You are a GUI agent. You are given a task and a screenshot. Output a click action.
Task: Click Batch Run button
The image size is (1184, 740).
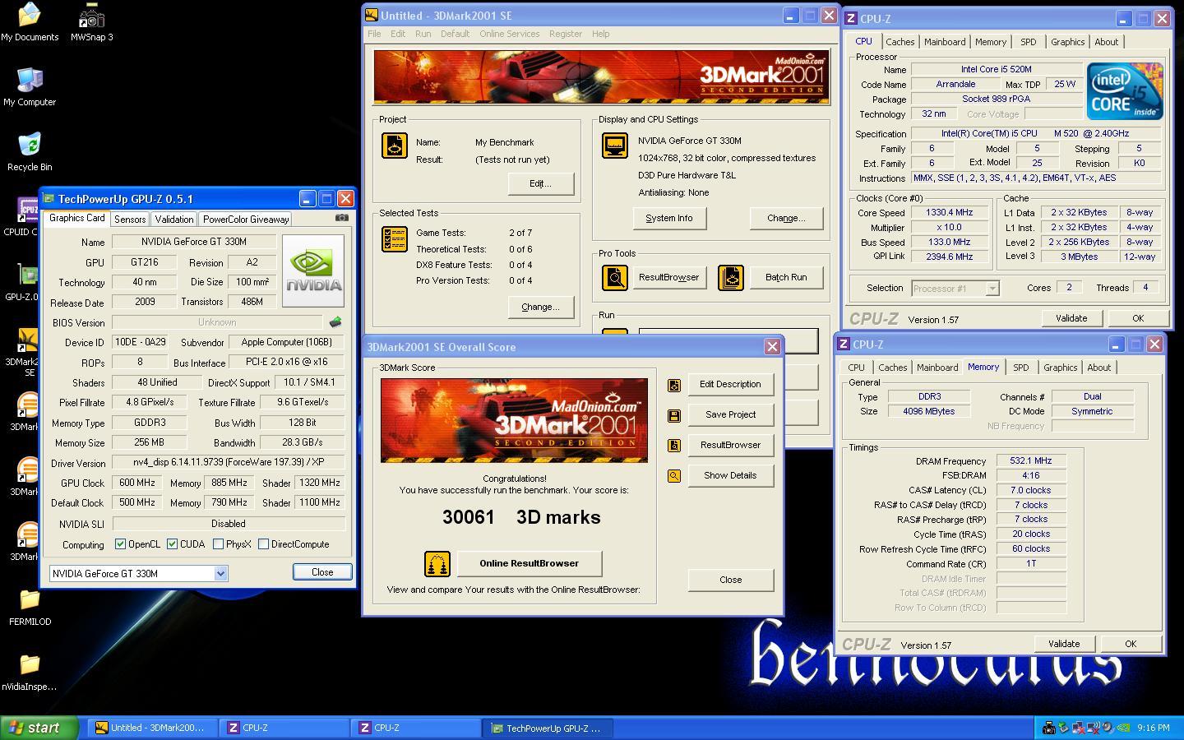(786, 277)
